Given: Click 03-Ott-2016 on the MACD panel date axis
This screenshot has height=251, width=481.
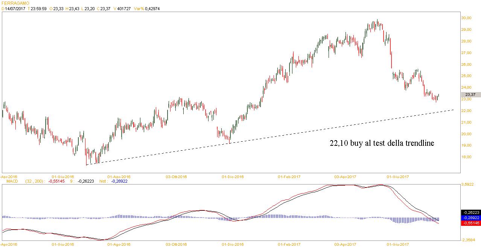Looking at the screenshot, I should 177,244.
